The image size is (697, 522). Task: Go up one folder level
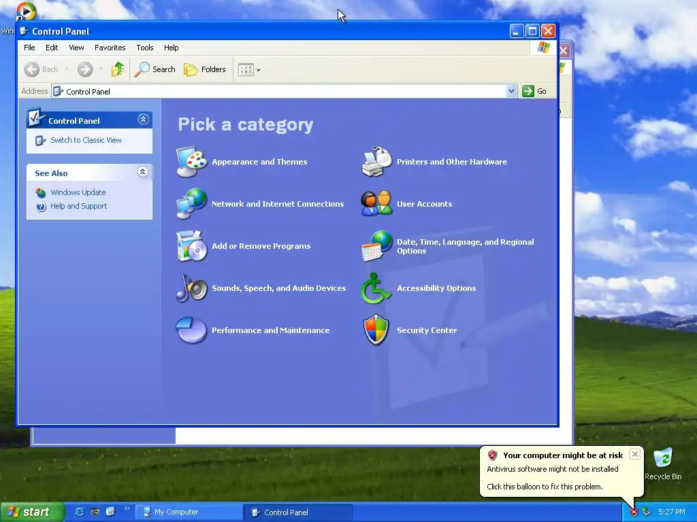click(x=118, y=69)
